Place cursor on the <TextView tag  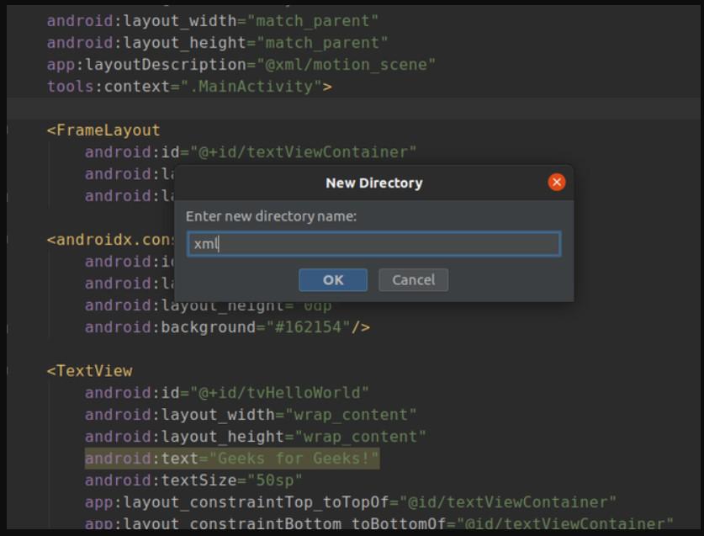89,371
